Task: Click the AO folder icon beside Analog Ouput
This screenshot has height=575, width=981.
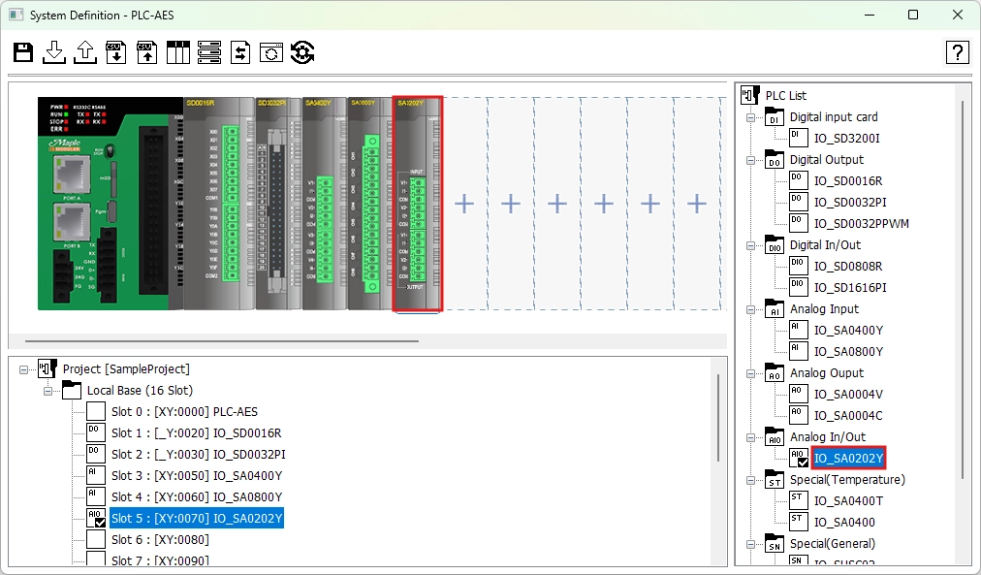Action: [x=774, y=373]
